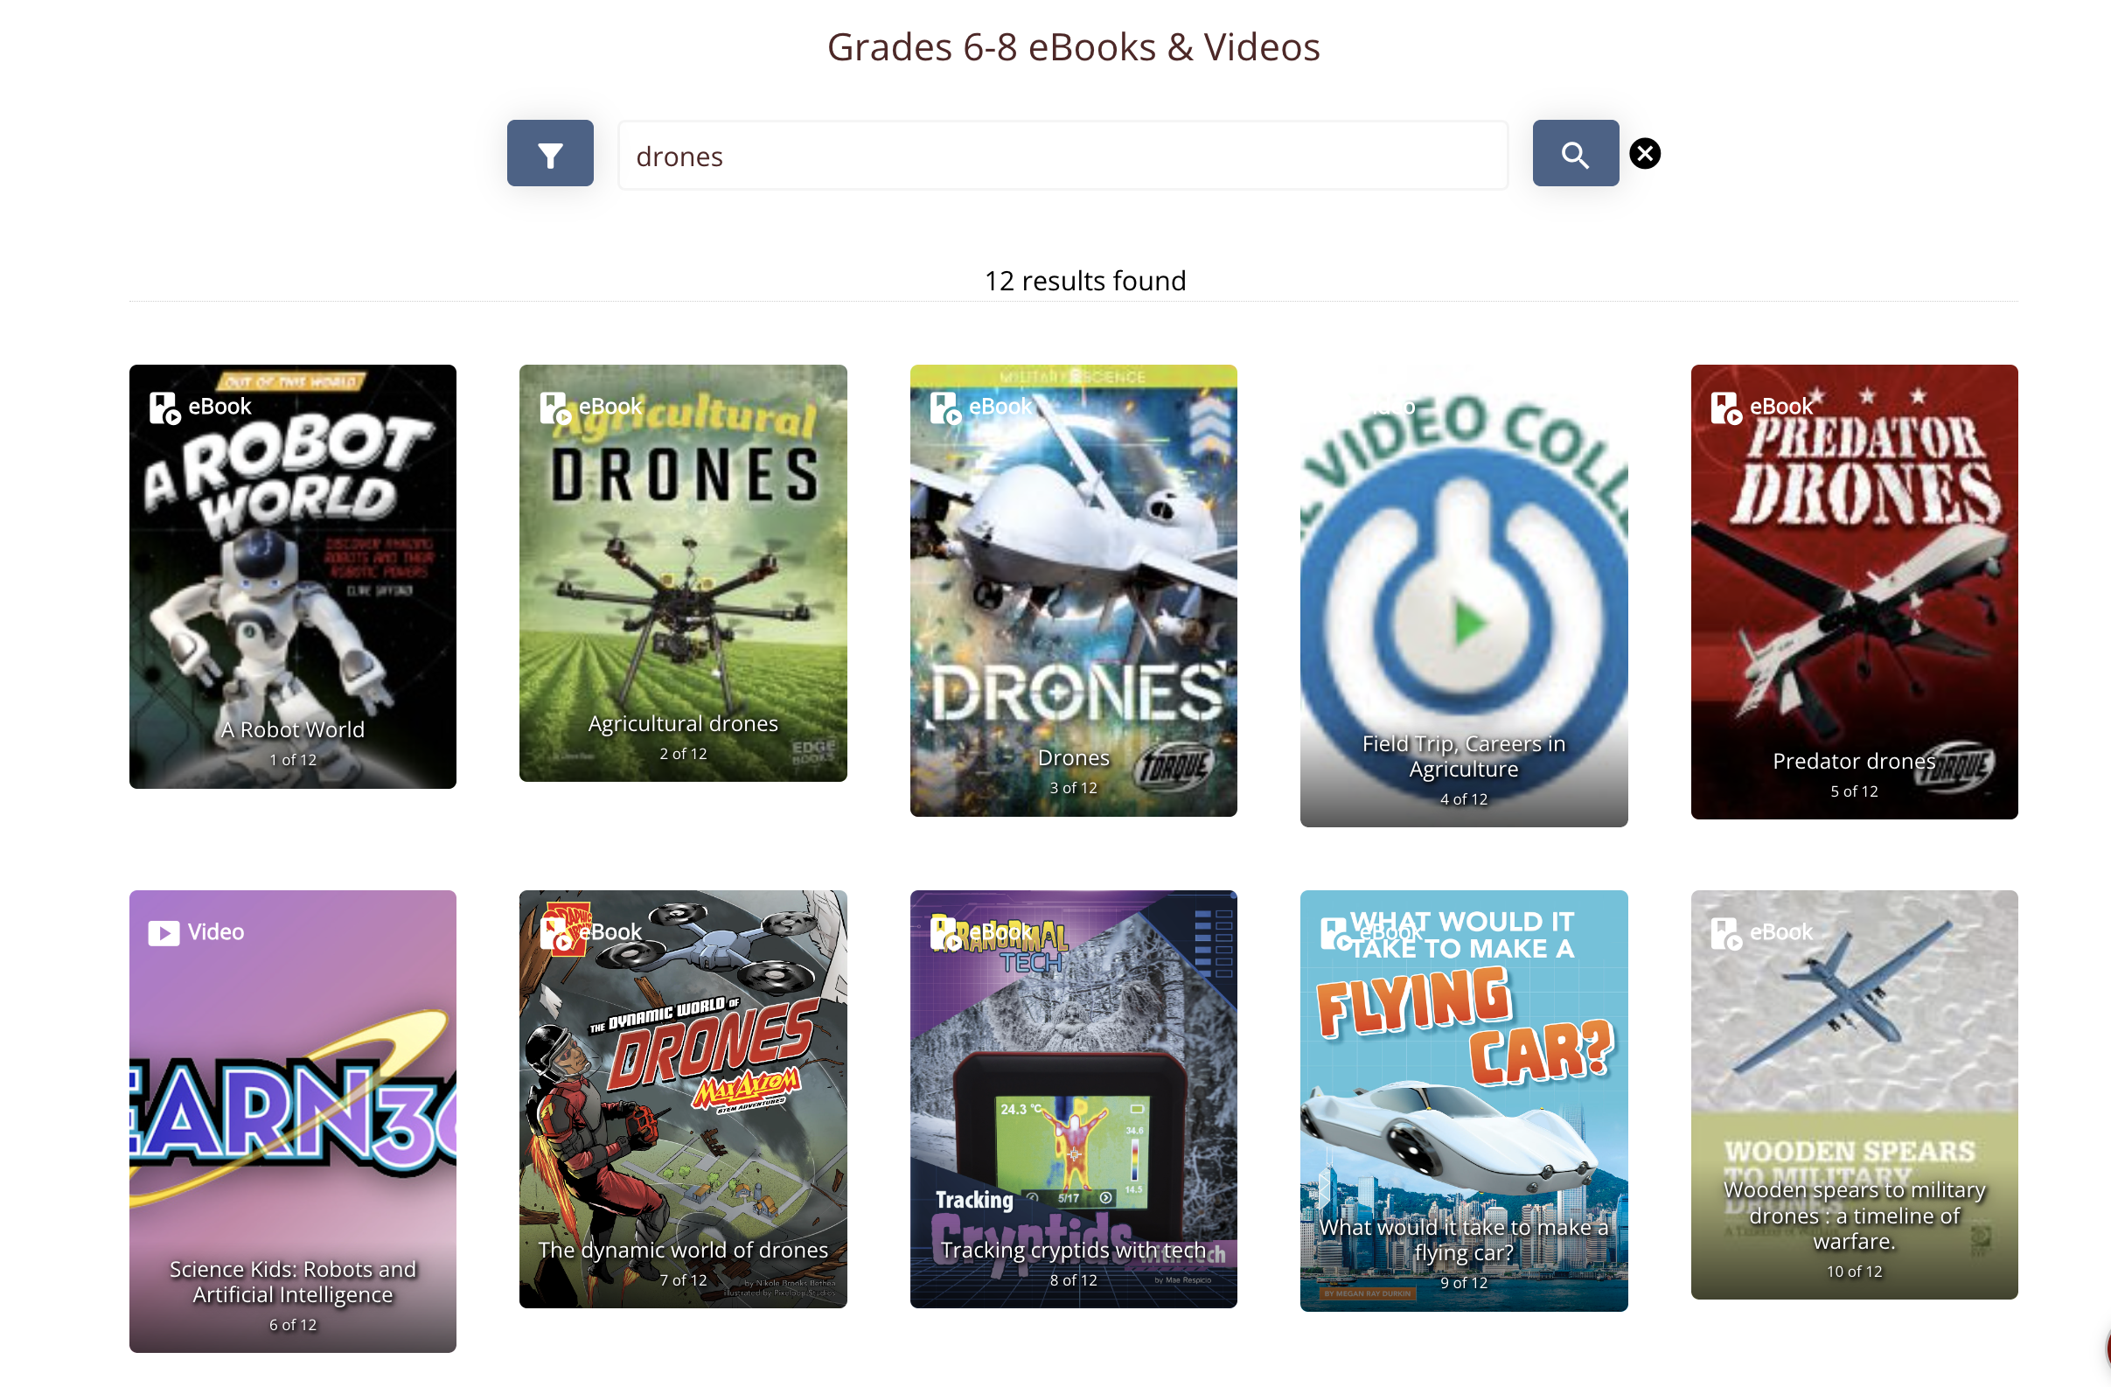Open 'What would it take to make a flying car?' eBook

(x=1464, y=1100)
